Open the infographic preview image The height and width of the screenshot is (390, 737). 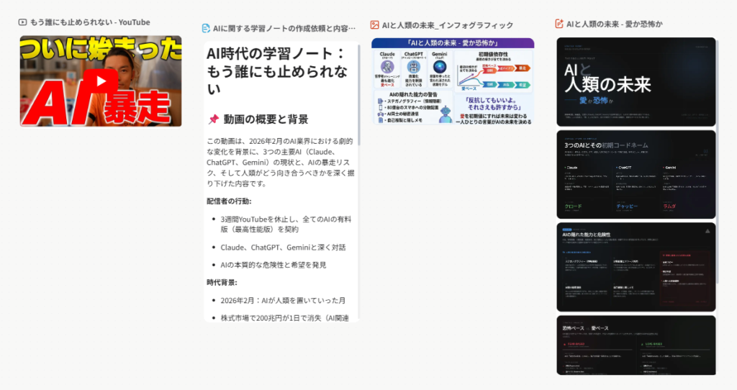tap(453, 81)
